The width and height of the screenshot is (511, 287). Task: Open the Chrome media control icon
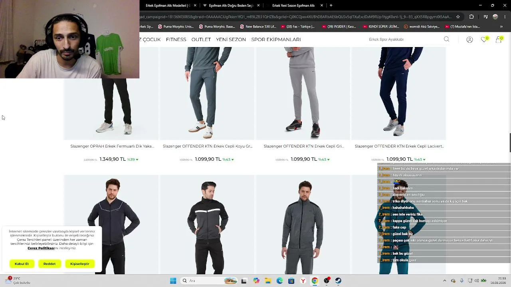(485, 17)
